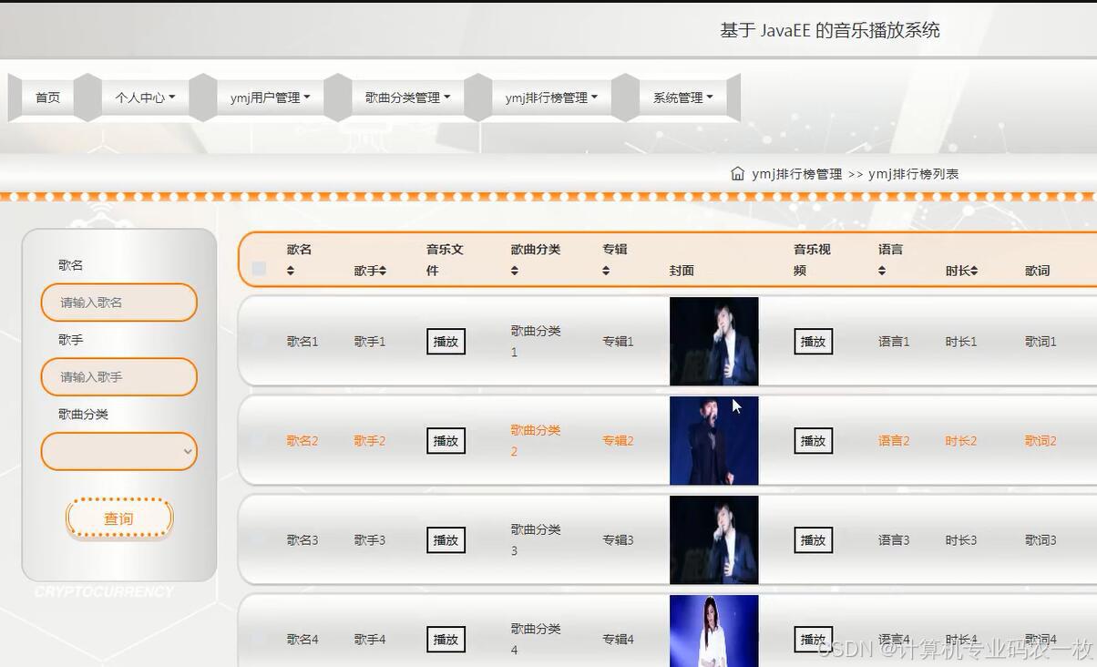The image size is (1097, 667).
Task: Click the 专辑1 cell
Action: pyautogui.click(x=618, y=342)
